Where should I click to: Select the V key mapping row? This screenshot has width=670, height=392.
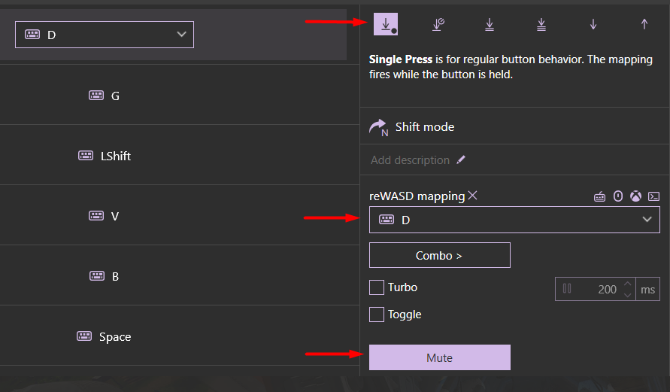coord(180,215)
